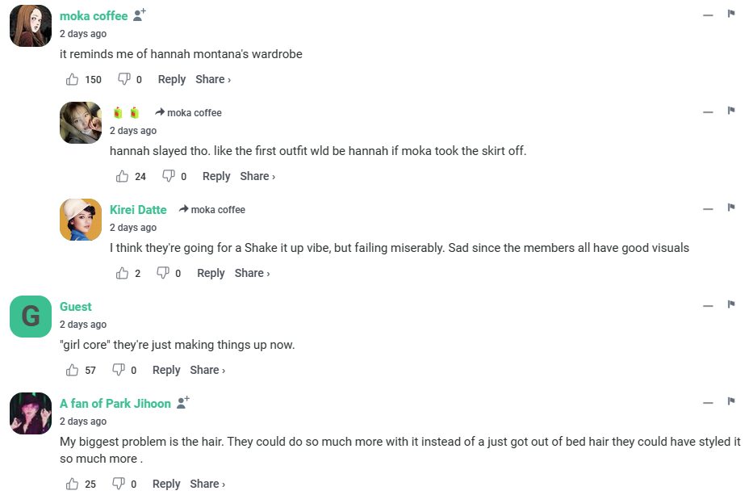Follow user A fan of Park Jihoon
Viewport: 753px width, 495px height.
click(x=183, y=403)
